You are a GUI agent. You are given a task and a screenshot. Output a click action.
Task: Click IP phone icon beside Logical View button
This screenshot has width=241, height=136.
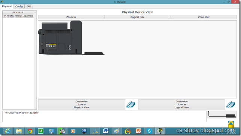tap(231, 105)
